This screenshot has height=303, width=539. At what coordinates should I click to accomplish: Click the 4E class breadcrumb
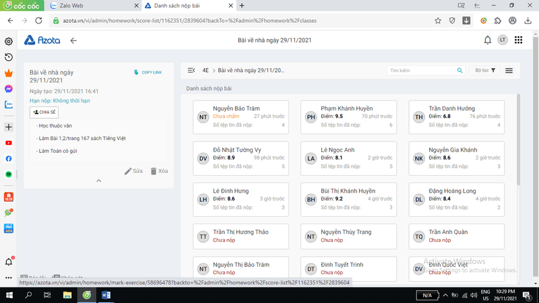pyautogui.click(x=205, y=70)
